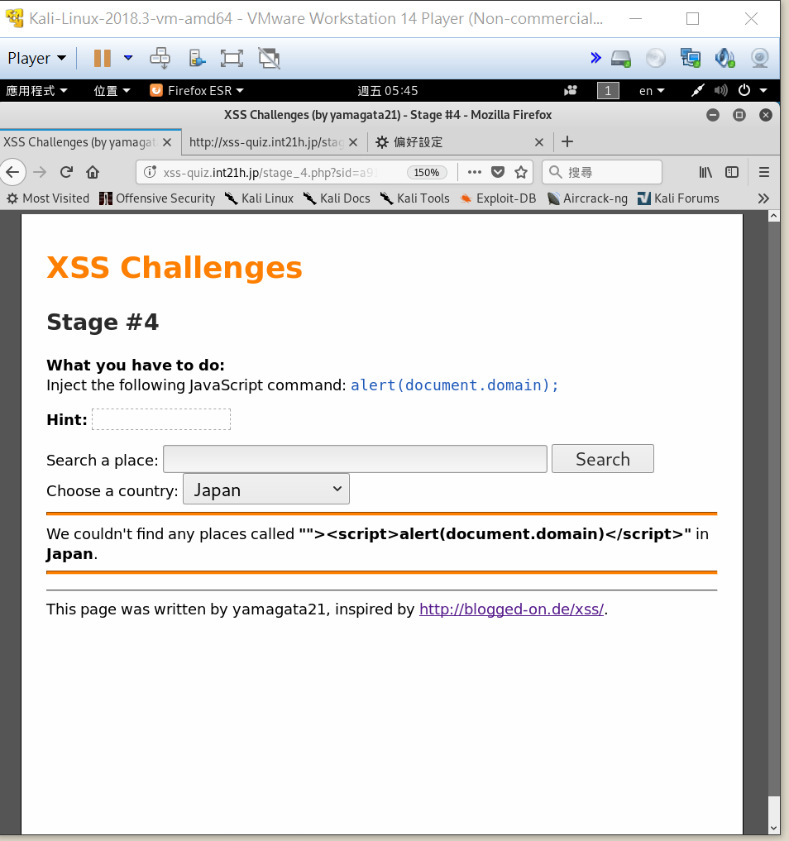
Task: Click the Search a place input field
Action: point(355,459)
